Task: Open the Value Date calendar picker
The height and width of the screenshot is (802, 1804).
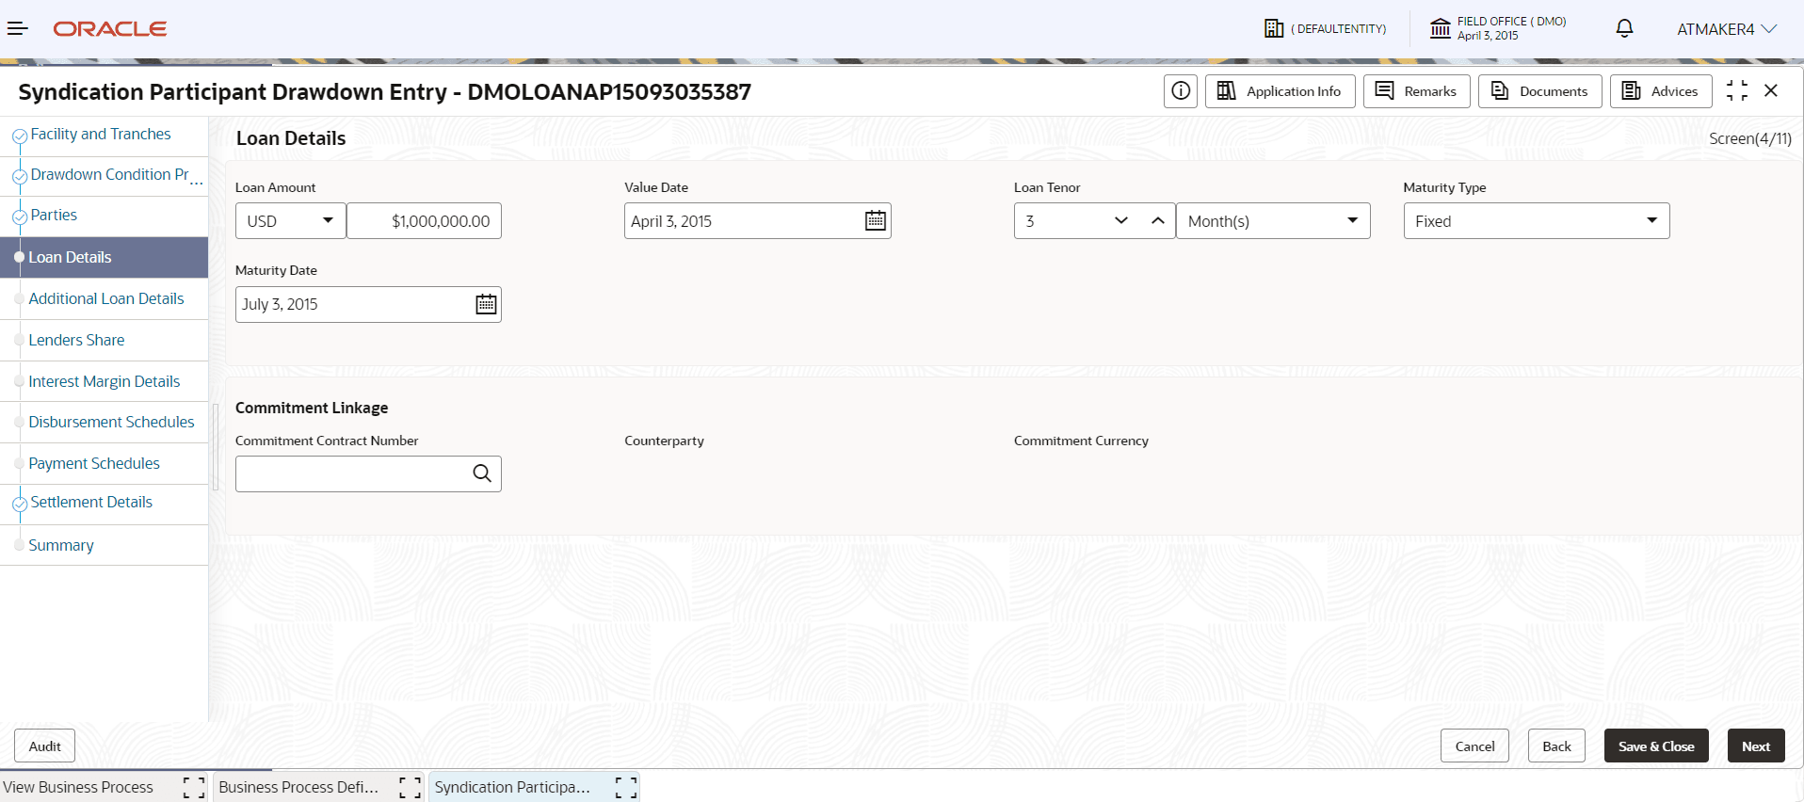Action: click(876, 220)
